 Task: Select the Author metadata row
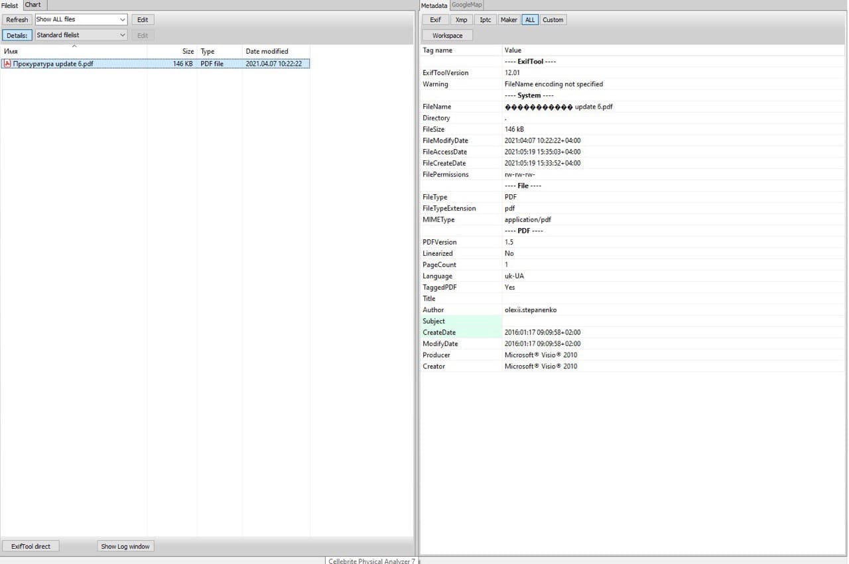pyautogui.click(x=531, y=310)
